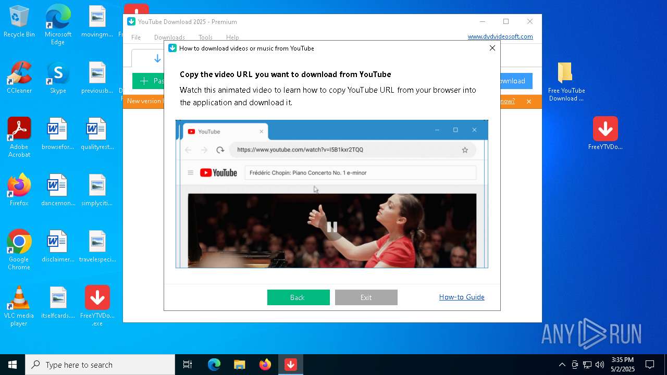
Task: Select previousb... file on desktop
Action: pos(97,78)
